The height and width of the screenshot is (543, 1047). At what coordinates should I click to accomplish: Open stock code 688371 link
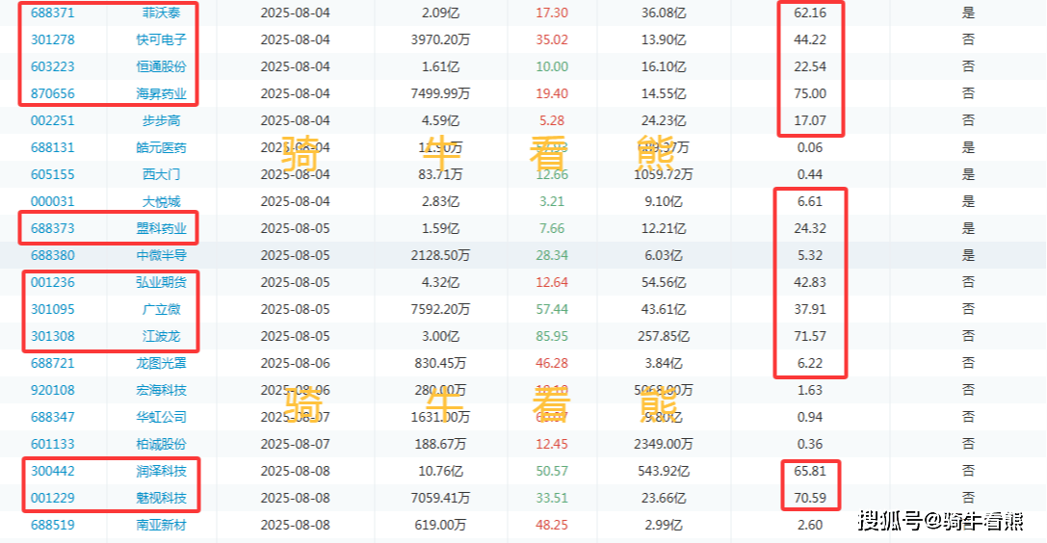pyautogui.click(x=53, y=13)
